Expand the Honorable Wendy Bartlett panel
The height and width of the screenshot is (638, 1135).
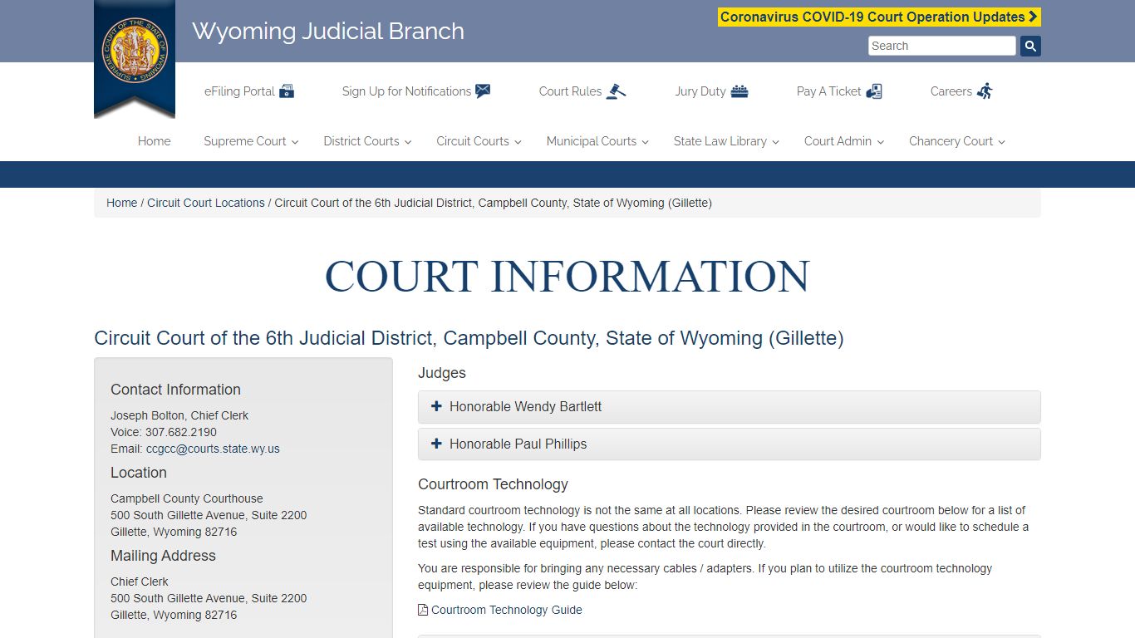pyautogui.click(x=729, y=407)
